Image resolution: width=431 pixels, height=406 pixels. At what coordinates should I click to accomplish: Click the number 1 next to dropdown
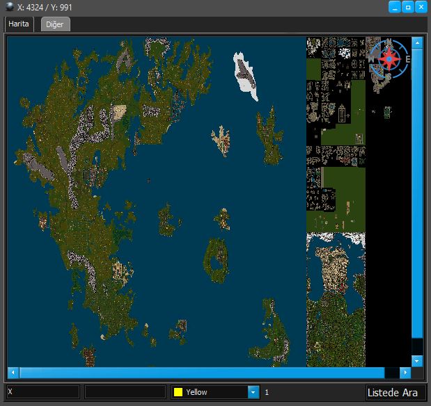[267, 392]
